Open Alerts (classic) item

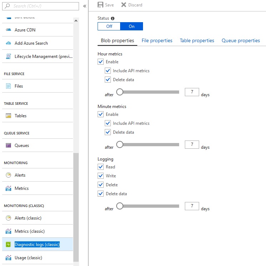pyautogui.click(x=38, y=218)
